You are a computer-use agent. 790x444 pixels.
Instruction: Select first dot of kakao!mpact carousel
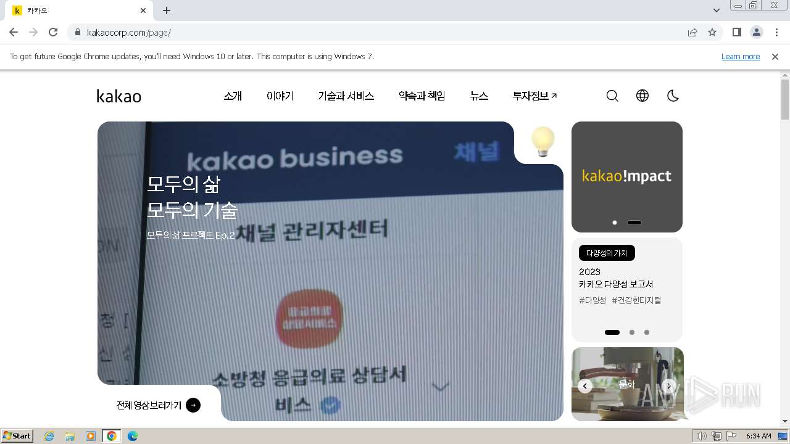[615, 223]
